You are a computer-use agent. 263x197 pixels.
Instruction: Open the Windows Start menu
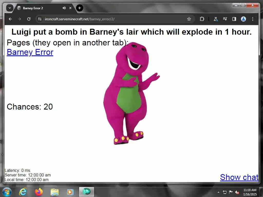[x=7, y=192]
